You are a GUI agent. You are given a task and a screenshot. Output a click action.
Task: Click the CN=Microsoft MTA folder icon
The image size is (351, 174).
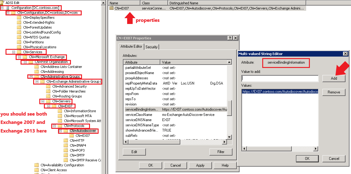(x=60, y=116)
